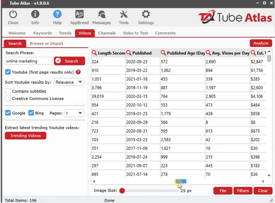Open the Video to Text tab
Viewport: 275px width, 203px height.
coord(135,33)
